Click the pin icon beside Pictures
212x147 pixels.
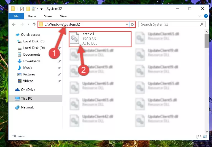[x=59, y=74]
